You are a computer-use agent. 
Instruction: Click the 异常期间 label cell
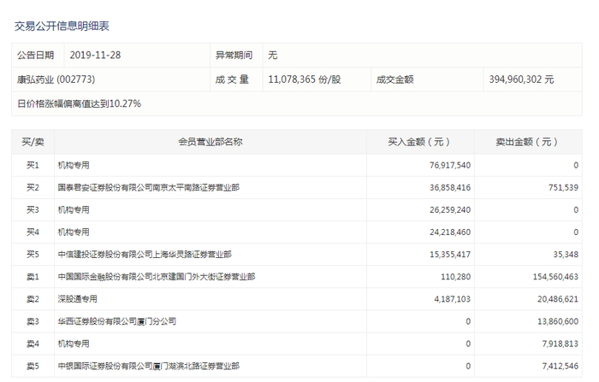pyautogui.click(x=234, y=55)
